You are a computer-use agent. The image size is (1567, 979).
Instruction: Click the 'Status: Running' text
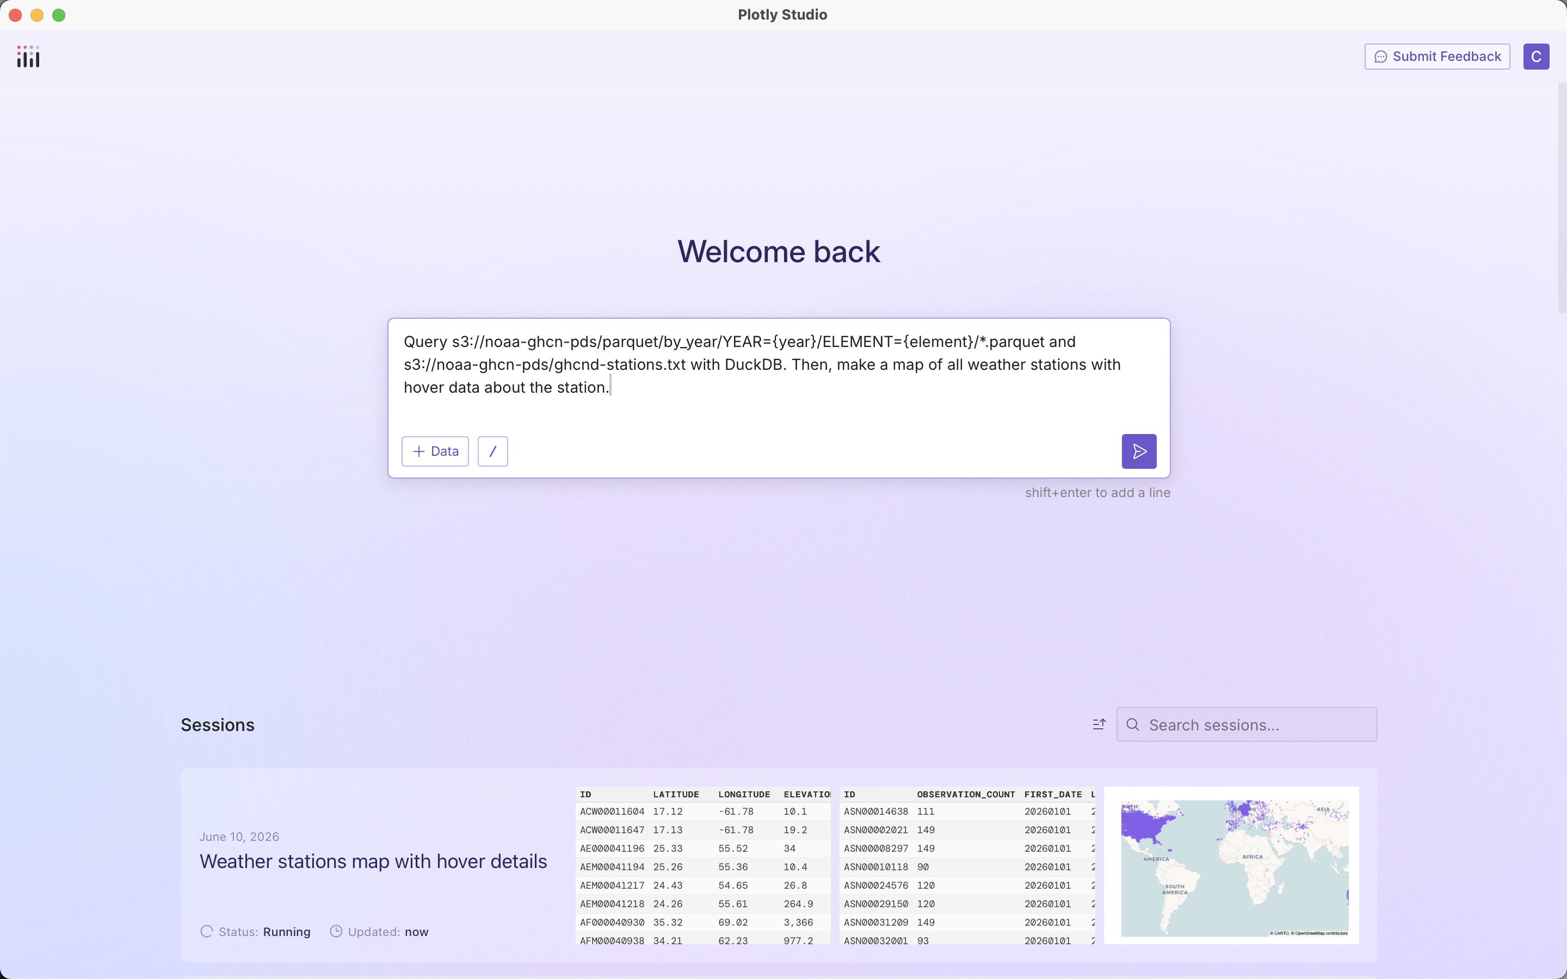pos(264,932)
